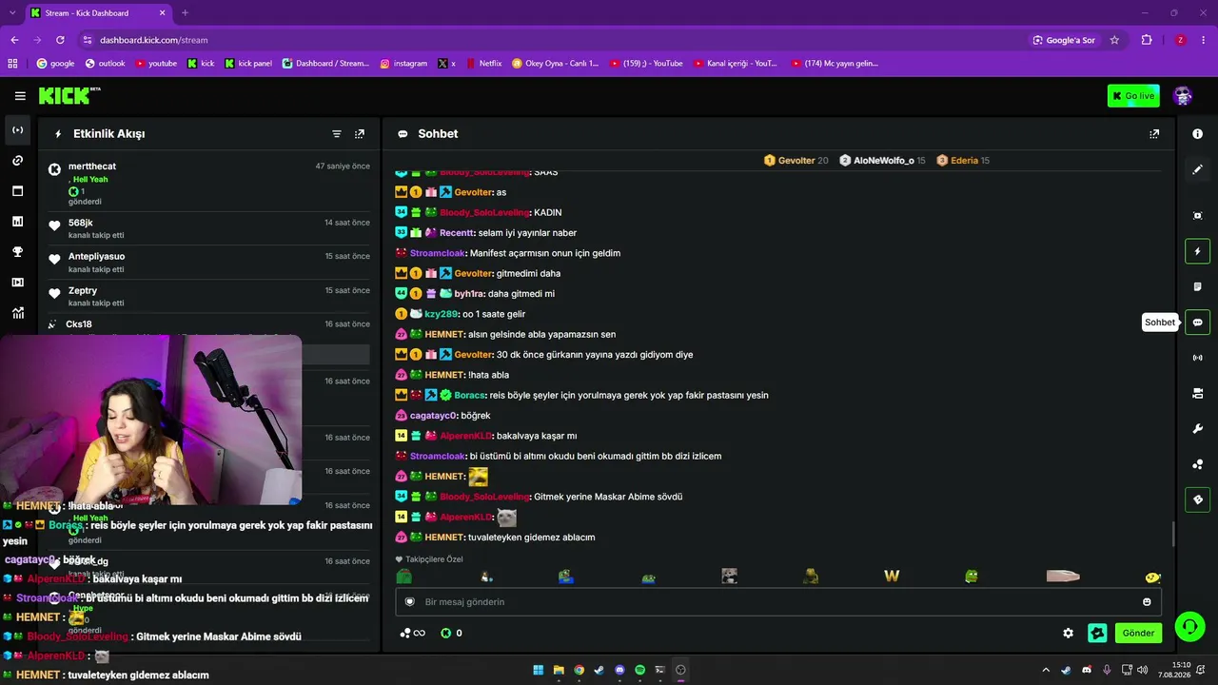
Task: Open the trophy achievements icon in left sidebar
Action: 18,252
